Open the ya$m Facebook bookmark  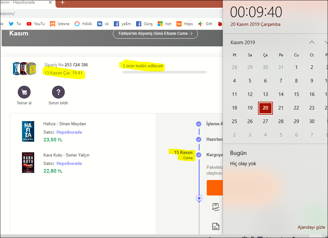(x=122, y=24)
